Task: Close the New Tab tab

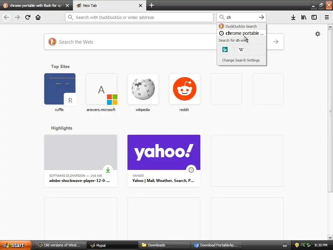Action: [x=140, y=6]
